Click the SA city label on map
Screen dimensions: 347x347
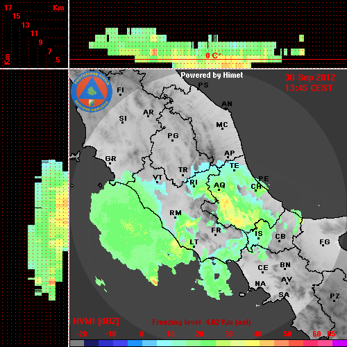pyautogui.click(x=284, y=295)
